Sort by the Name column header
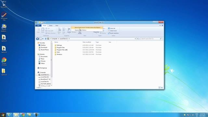The height and width of the screenshot is (117, 208). (x=56, y=42)
